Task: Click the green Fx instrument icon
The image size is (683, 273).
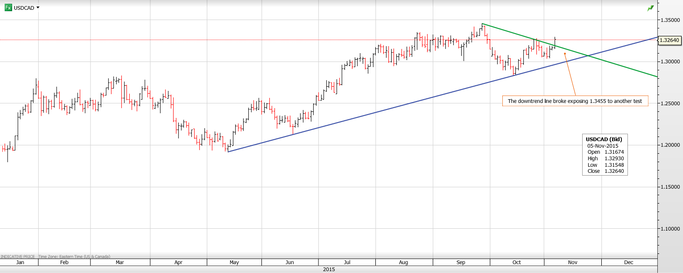Action: coord(8,7)
